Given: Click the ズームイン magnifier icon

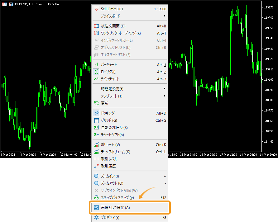Looking at the screenshot, I should (x=96, y=176).
